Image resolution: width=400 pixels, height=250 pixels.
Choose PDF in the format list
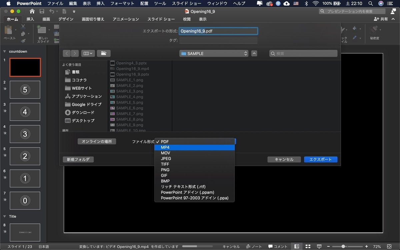click(x=195, y=142)
